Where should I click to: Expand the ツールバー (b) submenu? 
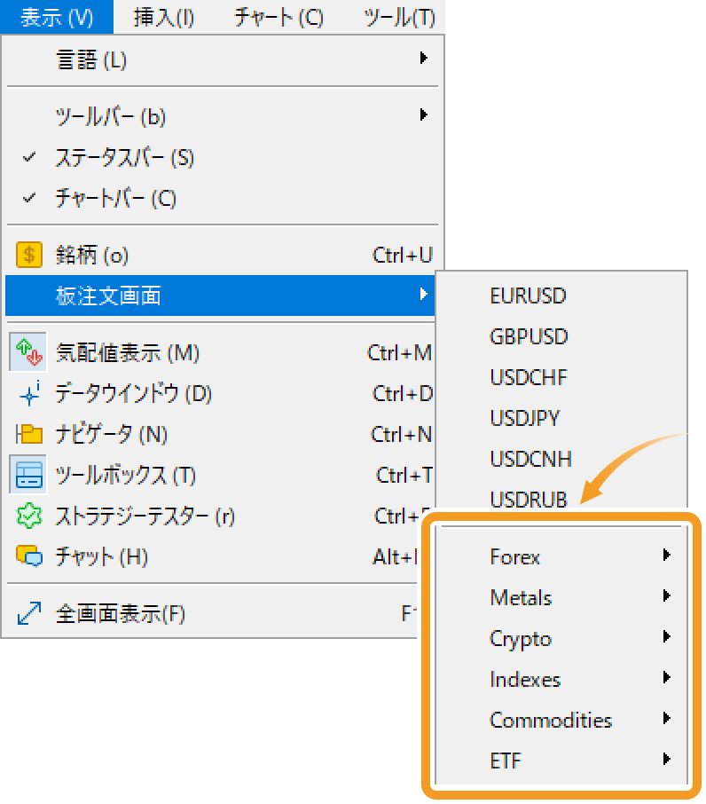click(223, 116)
